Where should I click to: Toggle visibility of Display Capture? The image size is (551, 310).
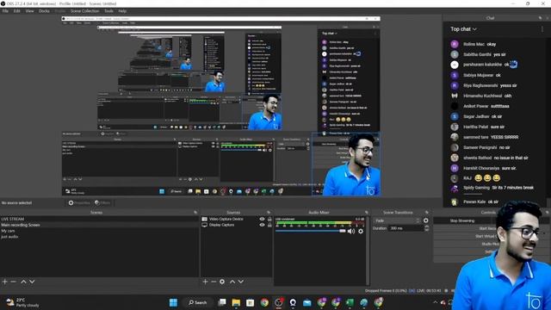click(x=262, y=225)
